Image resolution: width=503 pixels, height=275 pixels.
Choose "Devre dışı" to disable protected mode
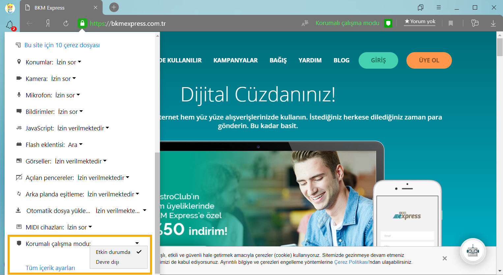pyautogui.click(x=119, y=262)
